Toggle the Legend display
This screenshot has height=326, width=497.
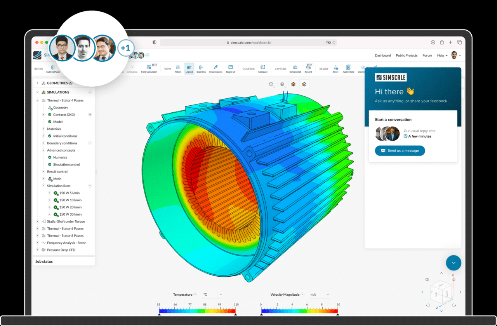click(x=189, y=69)
